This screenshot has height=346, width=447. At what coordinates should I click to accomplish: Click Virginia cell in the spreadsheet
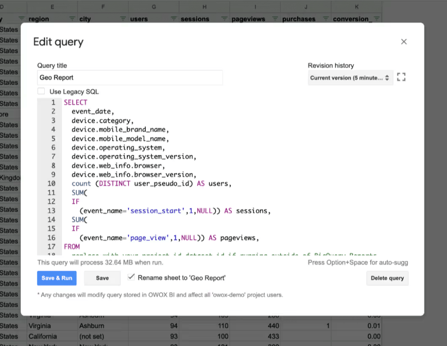coord(52,326)
